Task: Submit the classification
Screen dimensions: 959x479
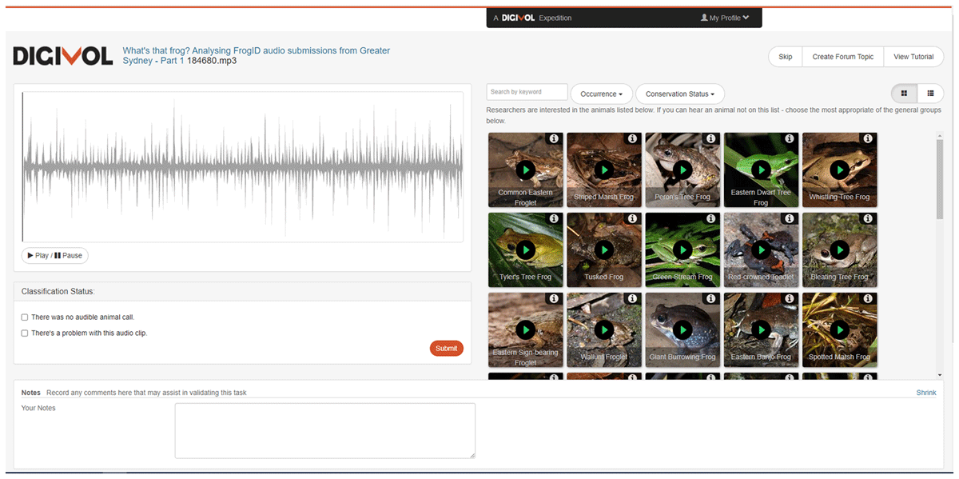Action: 446,348
